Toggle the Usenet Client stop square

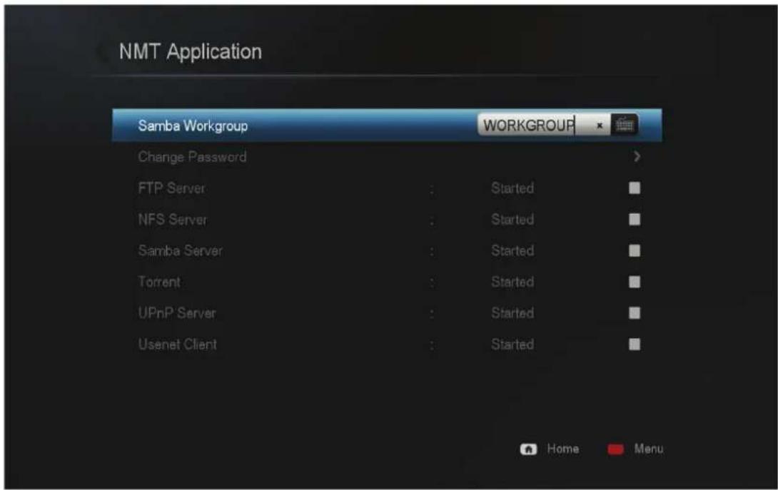pyautogui.click(x=635, y=344)
